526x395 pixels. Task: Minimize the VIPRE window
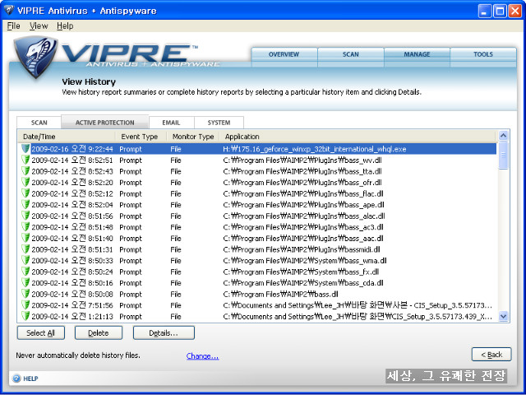[x=485, y=11]
